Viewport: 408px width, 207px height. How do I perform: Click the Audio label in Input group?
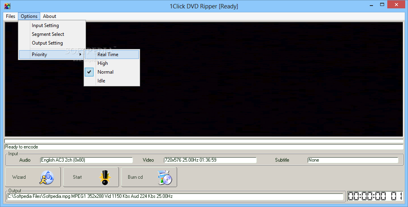point(25,160)
